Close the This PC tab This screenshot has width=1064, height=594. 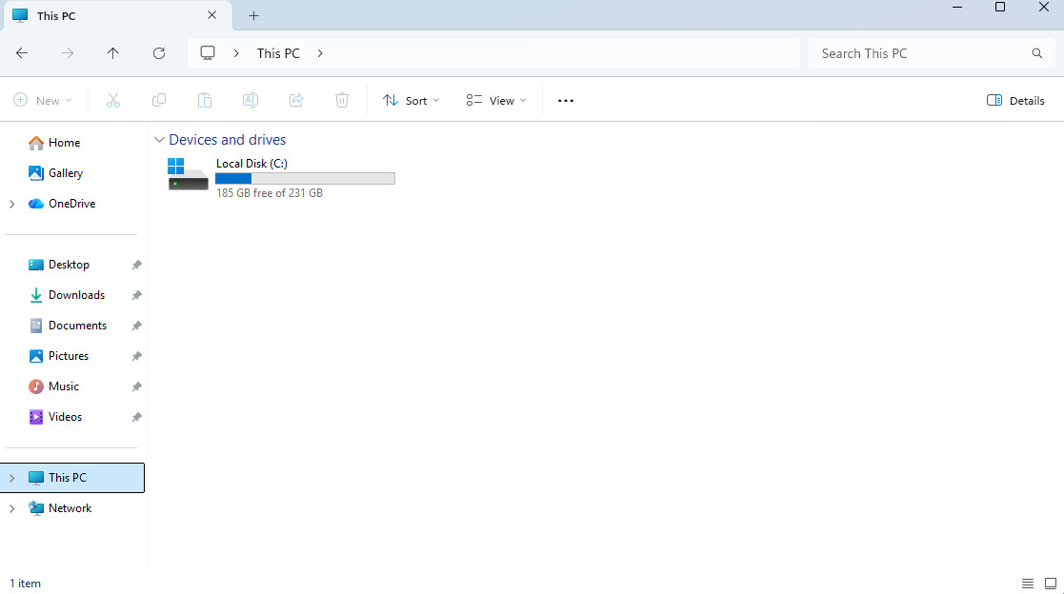[x=211, y=15]
